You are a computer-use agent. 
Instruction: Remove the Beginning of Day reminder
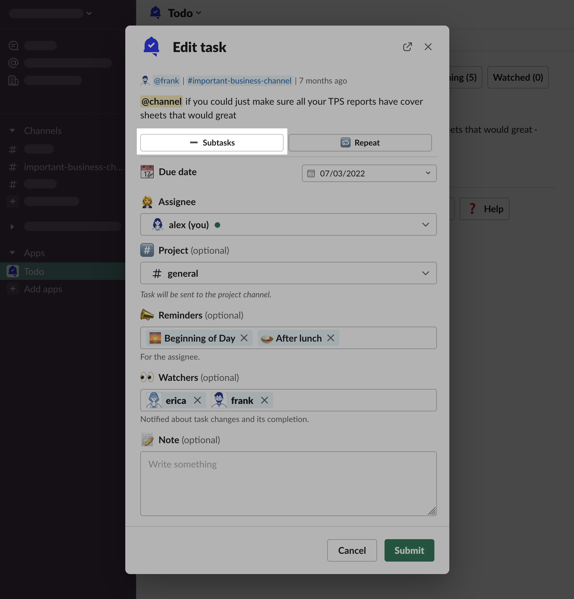(x=244, y=338)
